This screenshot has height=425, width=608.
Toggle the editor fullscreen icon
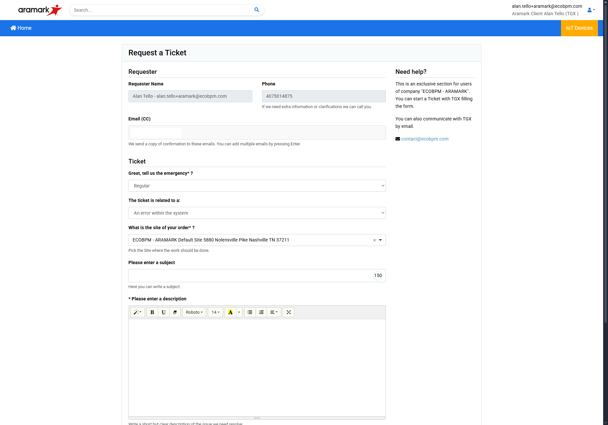pyautogui.click(x=289, y=312)
